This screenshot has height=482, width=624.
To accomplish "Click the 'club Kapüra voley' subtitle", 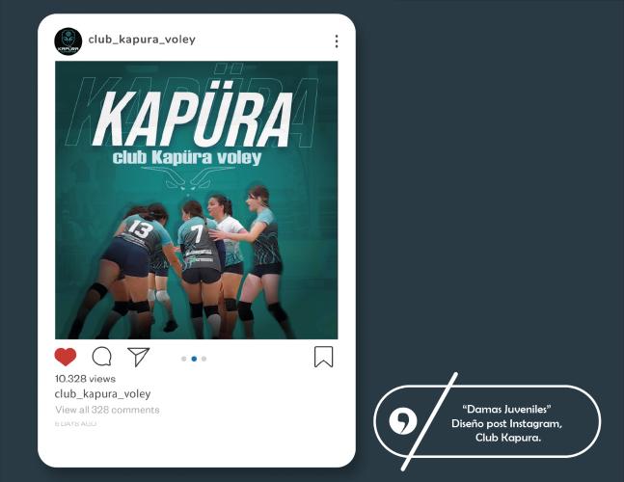I will pos(187,157).
